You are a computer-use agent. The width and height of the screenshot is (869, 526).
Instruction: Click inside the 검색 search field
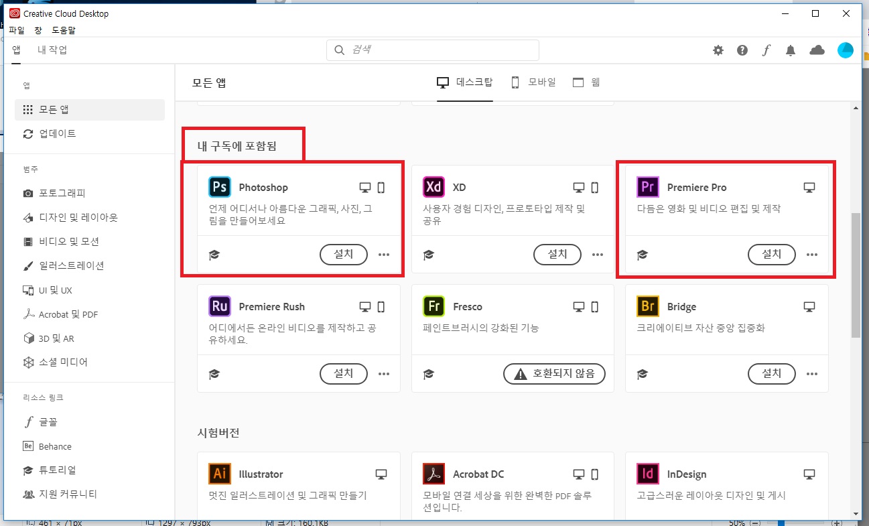pyautogui.click(x=433, y=50)
